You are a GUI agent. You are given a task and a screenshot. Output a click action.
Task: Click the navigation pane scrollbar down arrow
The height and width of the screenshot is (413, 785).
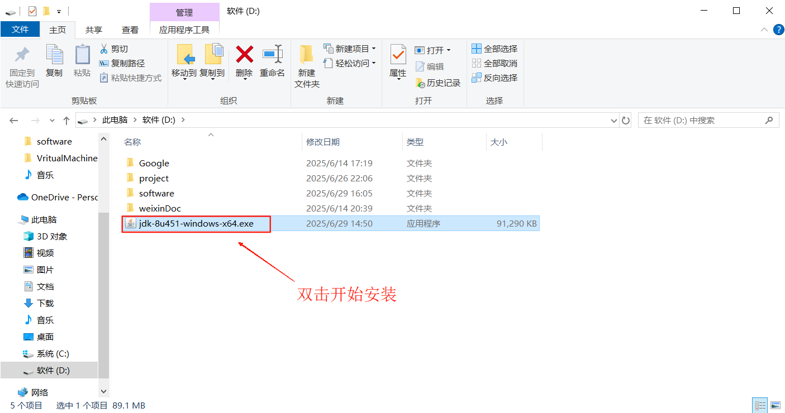click(103, 392)
